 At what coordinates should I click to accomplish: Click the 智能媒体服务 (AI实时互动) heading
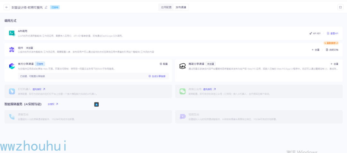click(23, 104)
